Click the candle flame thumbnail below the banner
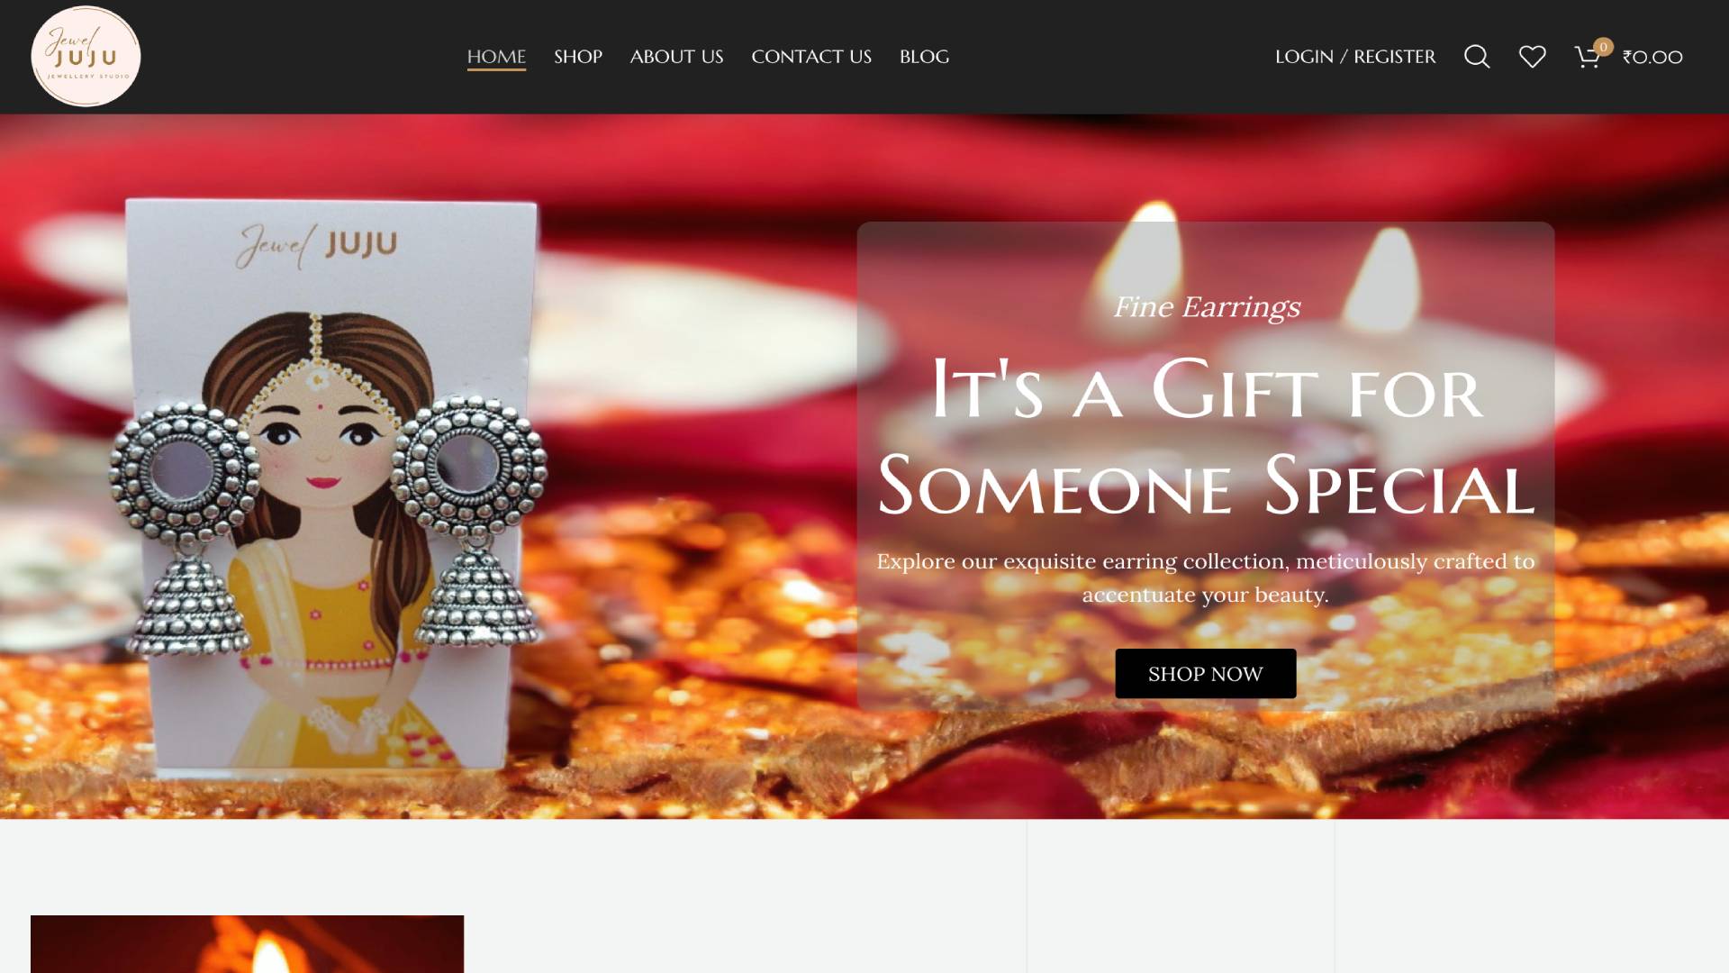 pos(247,944)
